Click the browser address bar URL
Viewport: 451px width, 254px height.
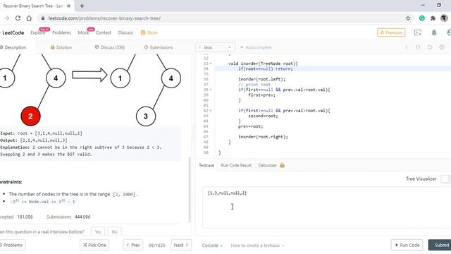104,18
